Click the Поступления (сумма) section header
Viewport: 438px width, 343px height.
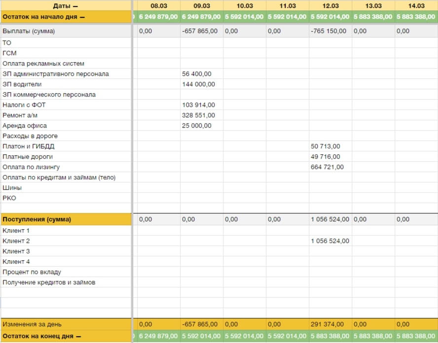[x=37, y=219]
